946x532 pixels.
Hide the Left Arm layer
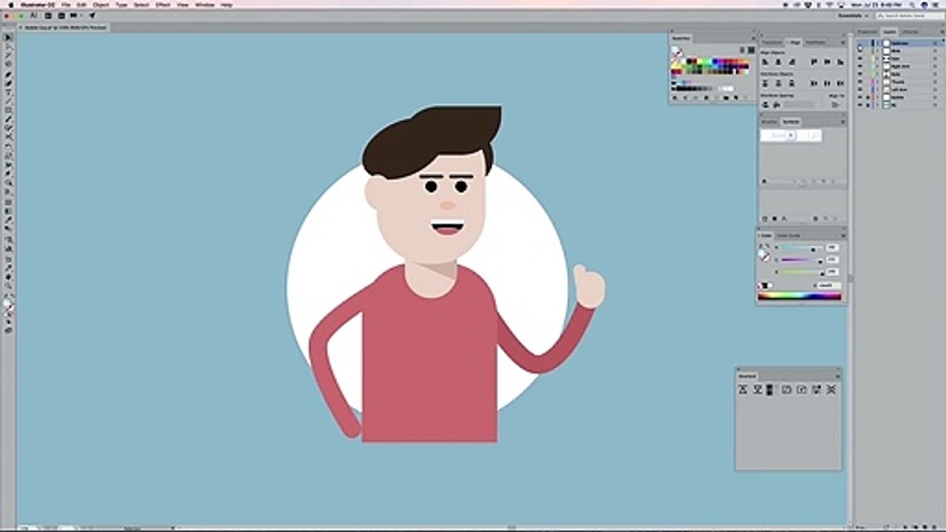(860, 89)
